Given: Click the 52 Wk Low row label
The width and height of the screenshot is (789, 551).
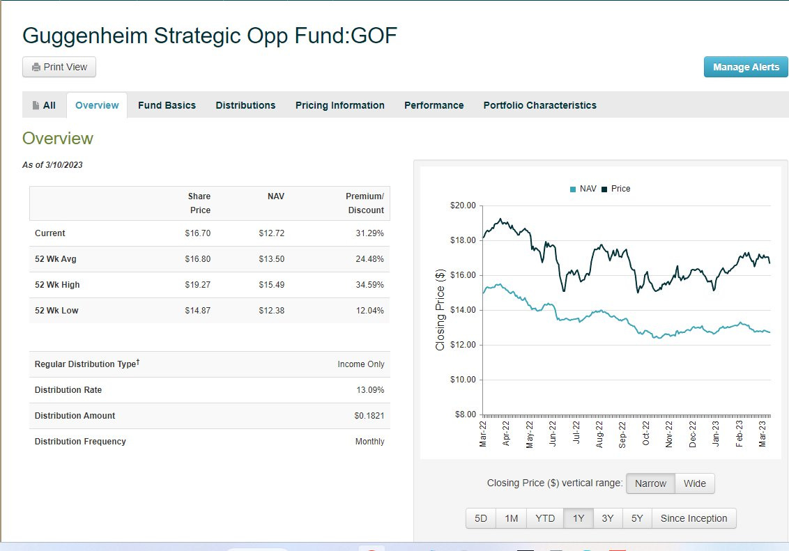Looking at the screenshot, I should (56, 310).
